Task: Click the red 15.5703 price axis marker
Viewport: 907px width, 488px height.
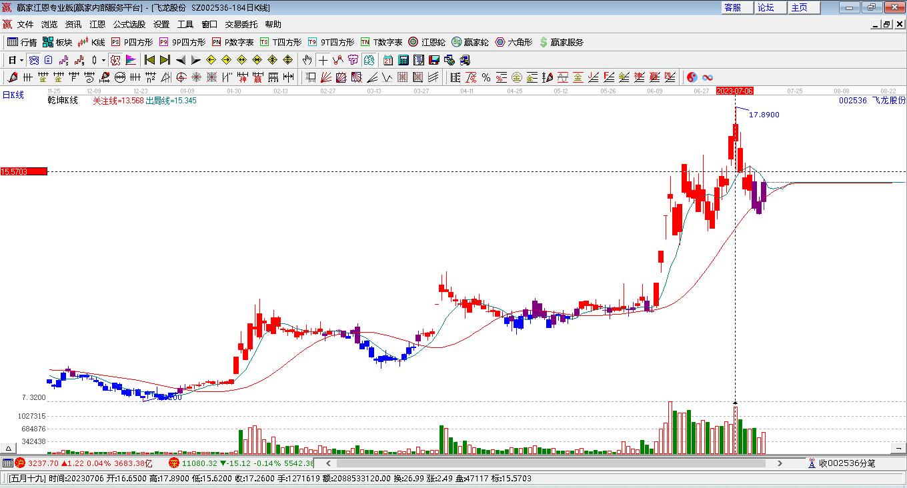Action: [23, 171]
